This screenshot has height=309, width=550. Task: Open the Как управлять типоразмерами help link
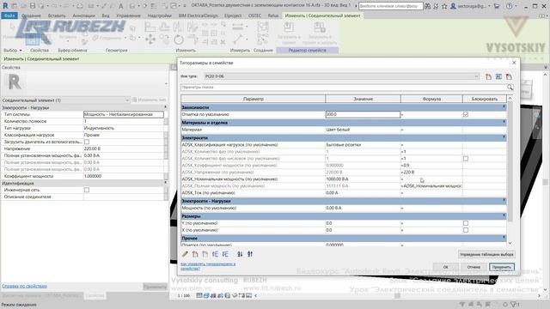[208, 266]
